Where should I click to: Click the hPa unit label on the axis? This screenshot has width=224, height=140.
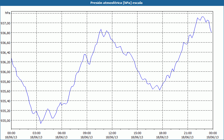[8, 13]
